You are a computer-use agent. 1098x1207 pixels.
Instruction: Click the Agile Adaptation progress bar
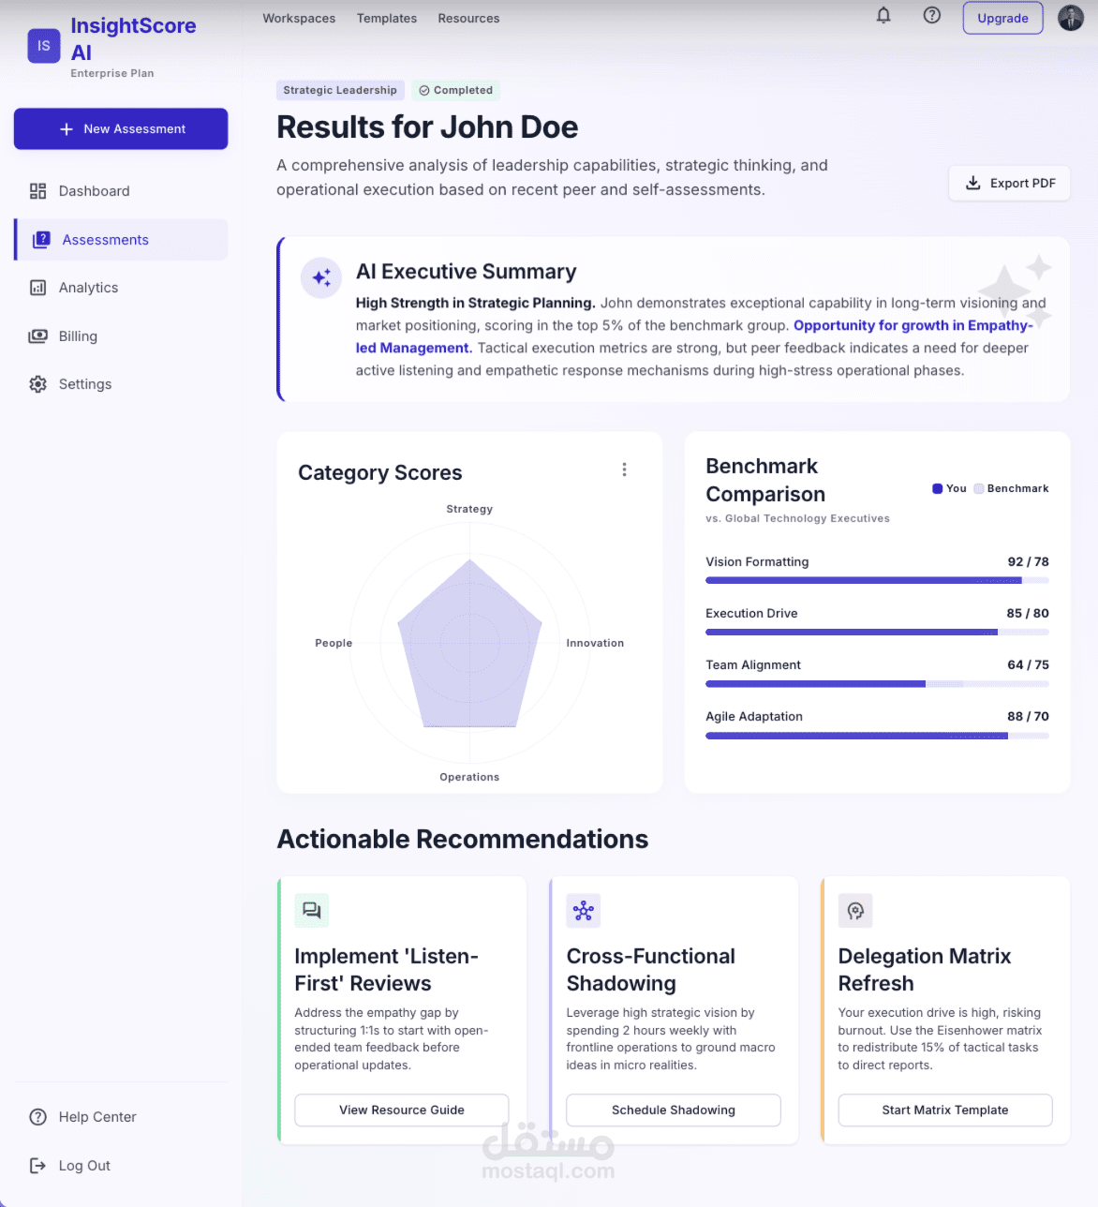click(x=877, y=735)
